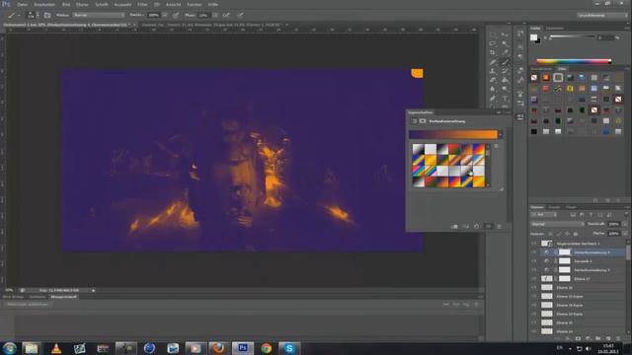The image size is (632, 355).
Task: Hide the Dynamik 1 layer
Action: point(534,260)
